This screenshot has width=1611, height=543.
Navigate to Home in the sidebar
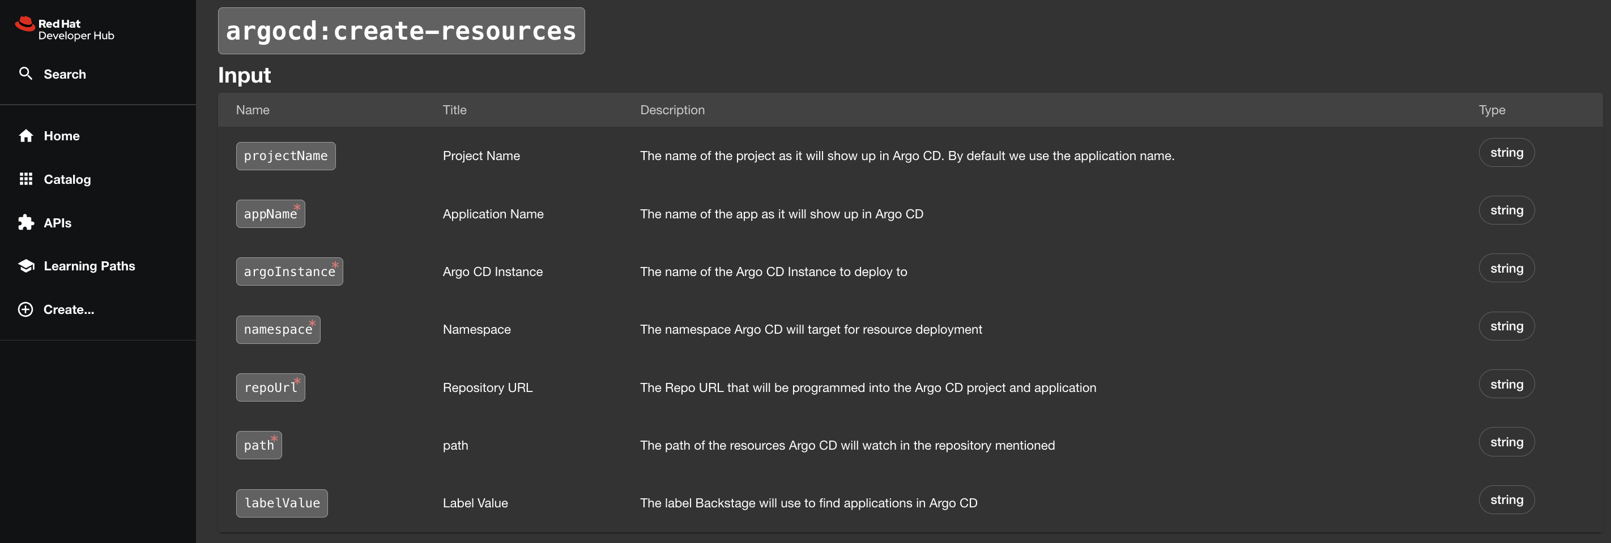[x=61, y=136]
